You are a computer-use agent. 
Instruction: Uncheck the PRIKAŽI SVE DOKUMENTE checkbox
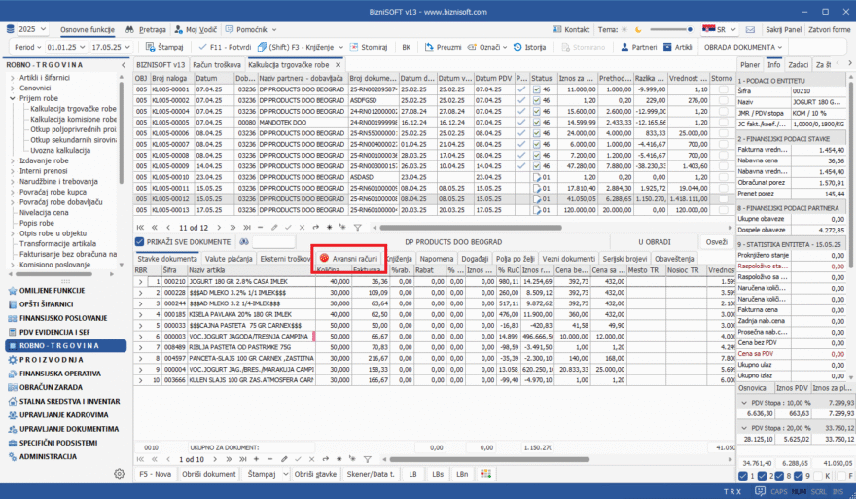(x=140, y=241)
